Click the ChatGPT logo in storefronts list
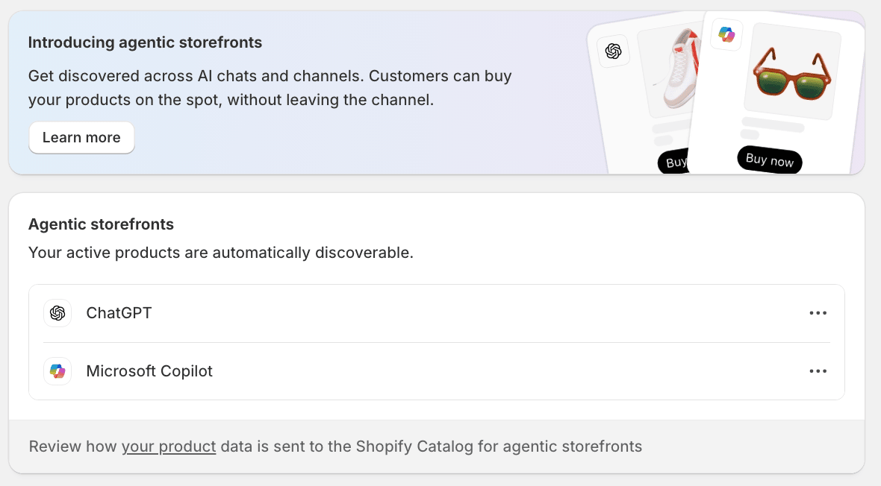This screenshot has height=486, width=881. (x=57, y=313)
